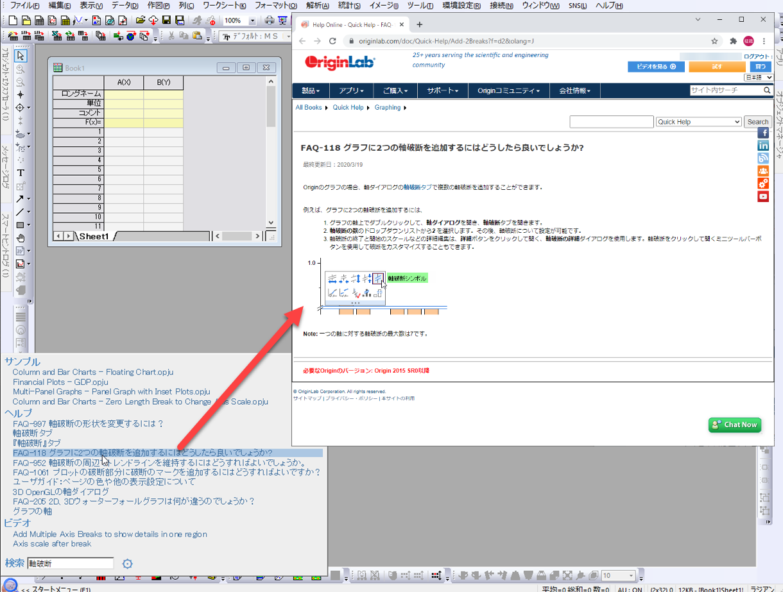The image size is (783, 592).
Task: Open the zoom level 100% dropdown
Action: coord(252,21)
